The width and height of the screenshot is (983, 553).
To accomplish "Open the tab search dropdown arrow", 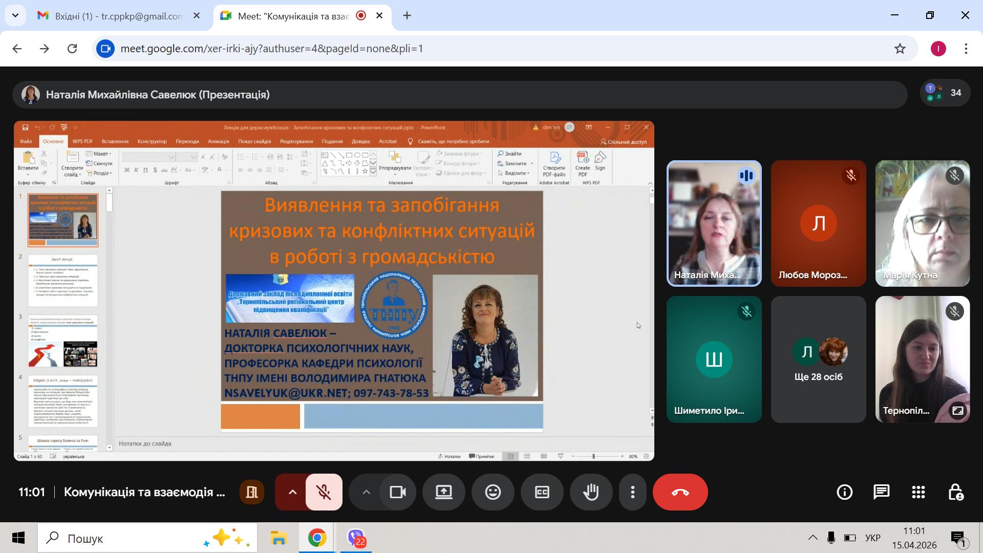I will [x=15, y=15].
